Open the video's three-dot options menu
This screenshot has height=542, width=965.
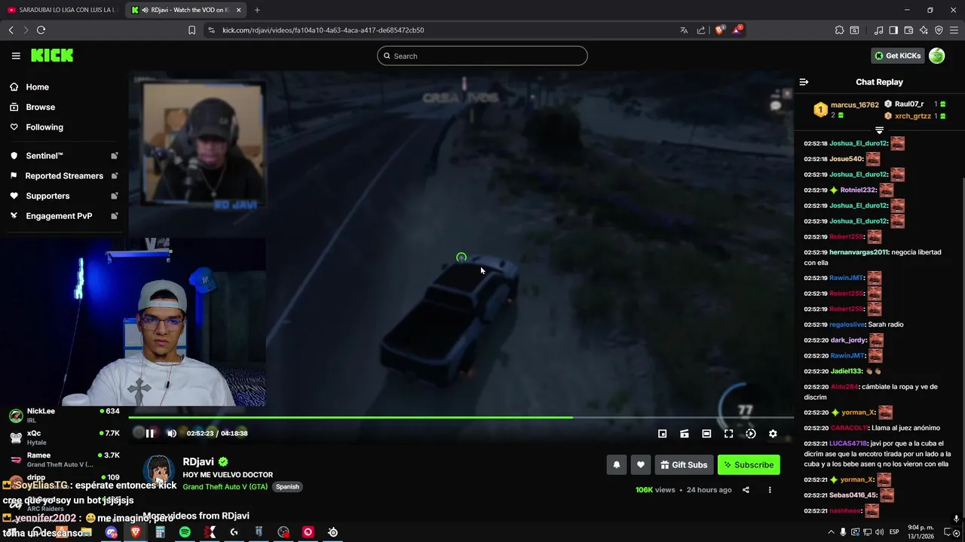coord(770,490)
